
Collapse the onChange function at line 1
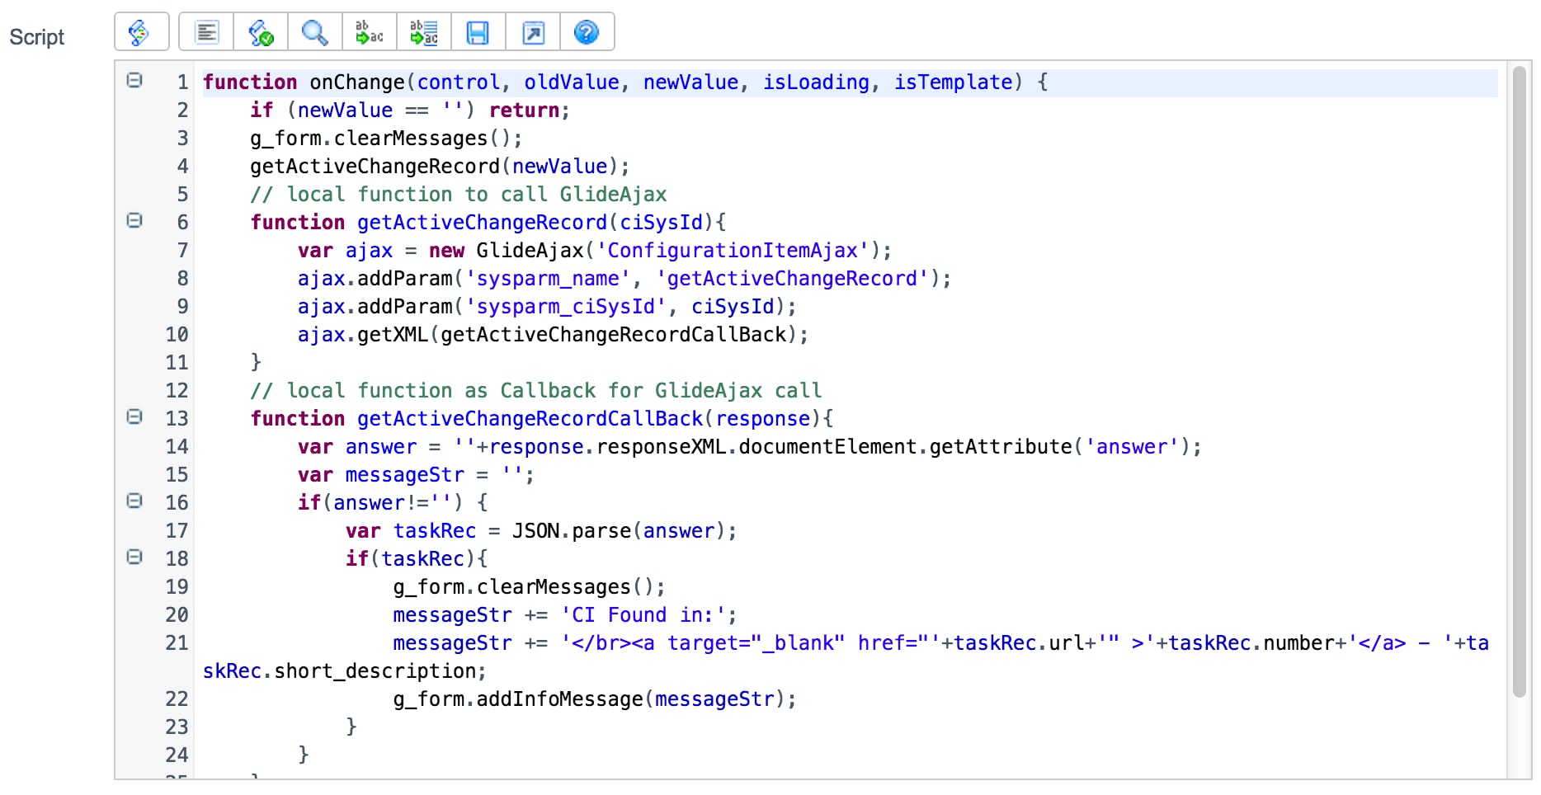(134, 80)
